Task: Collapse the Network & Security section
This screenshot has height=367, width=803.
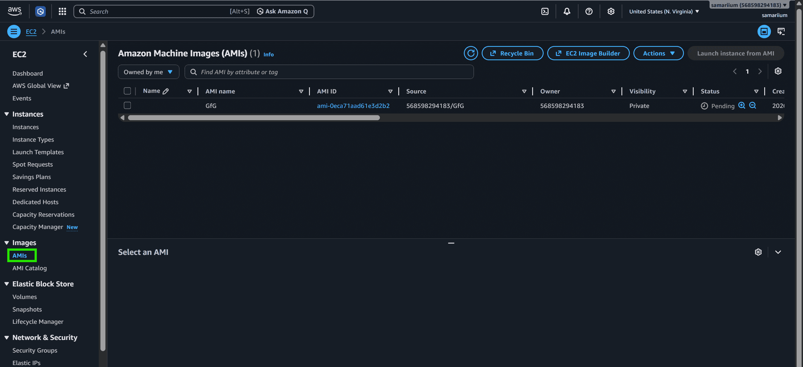Action: click(x=6, y=338)
